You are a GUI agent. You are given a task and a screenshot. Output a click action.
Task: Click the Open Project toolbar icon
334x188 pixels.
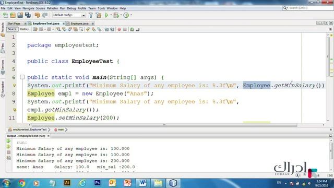pos(20,15)
